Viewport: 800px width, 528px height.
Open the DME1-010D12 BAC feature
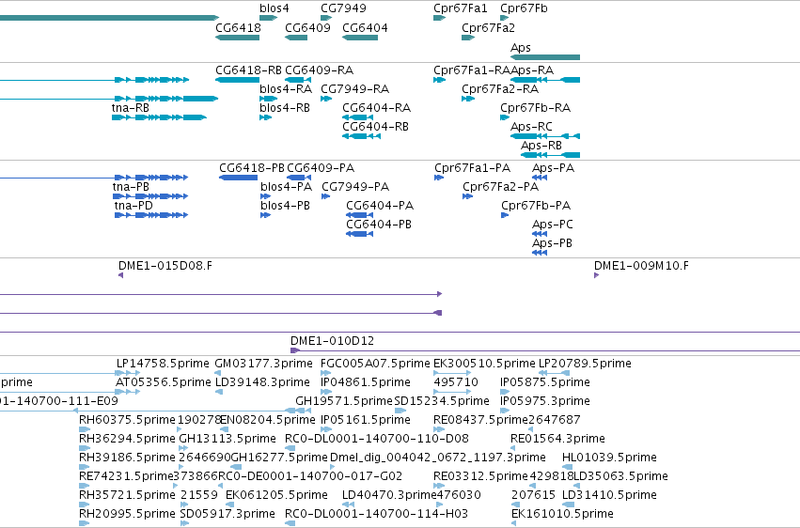tap(545, 350)
